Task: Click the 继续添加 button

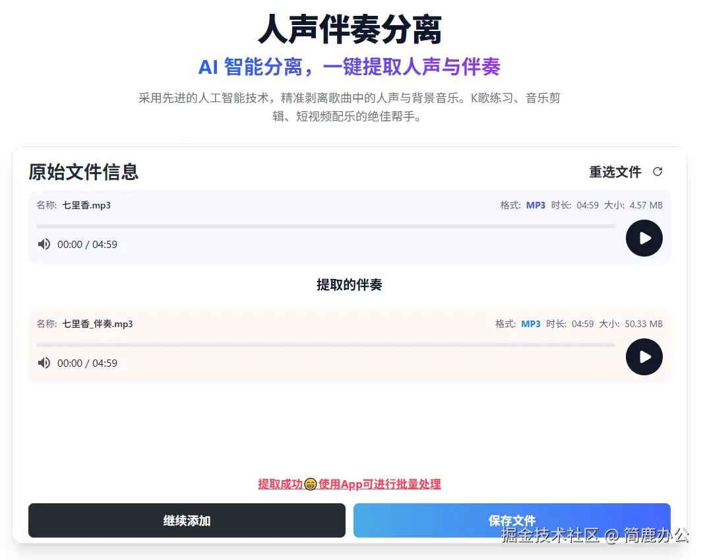Action: tap(187, 520)
